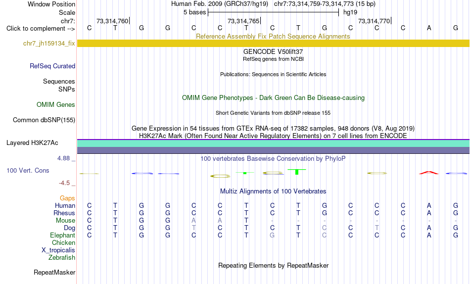The width and height of the screenshot is (470, 284).
Task: Click the Layered H3K27Ac track label
Action: (32, 143)
